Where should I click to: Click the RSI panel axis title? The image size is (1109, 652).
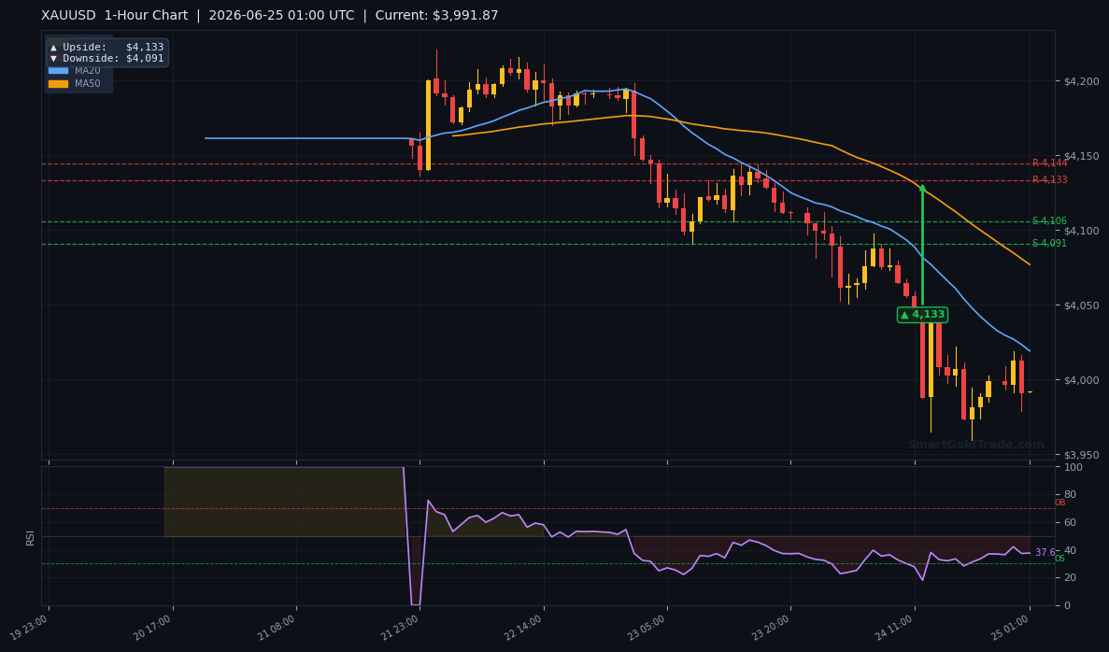coord(30,537)
